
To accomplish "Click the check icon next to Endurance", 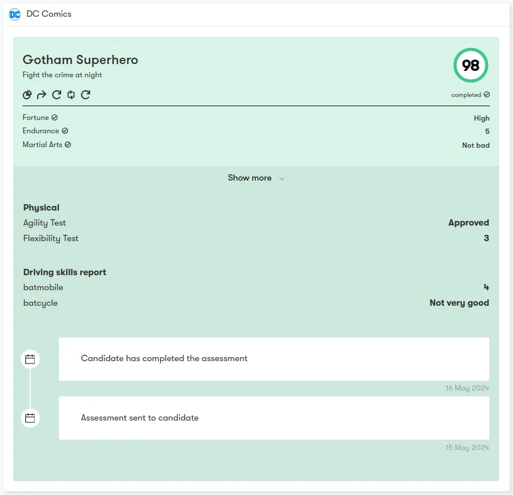I will [65, 131].
